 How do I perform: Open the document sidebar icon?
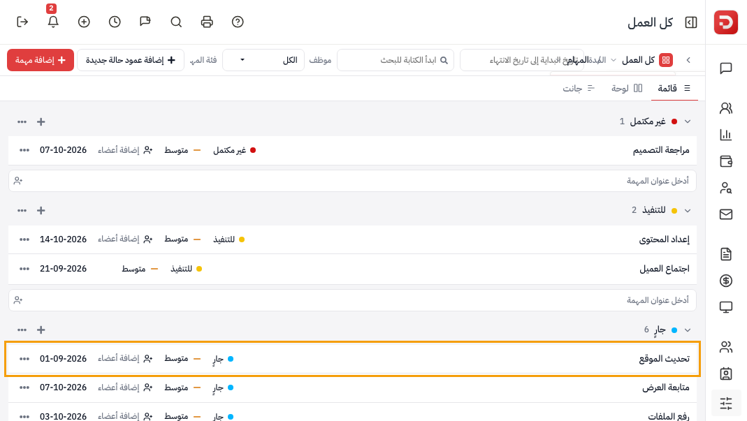(x=726, y=254)
